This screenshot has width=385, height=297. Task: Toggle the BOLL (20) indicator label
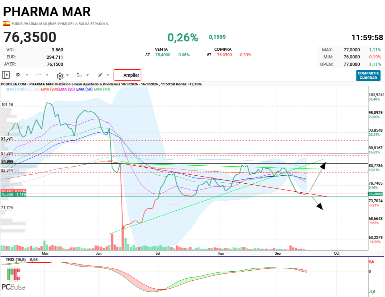(32, 89)
